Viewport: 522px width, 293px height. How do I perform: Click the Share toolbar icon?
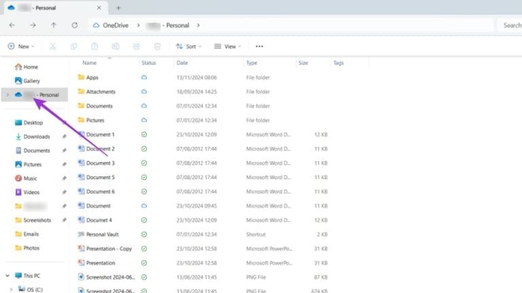(x=137, y=47)
